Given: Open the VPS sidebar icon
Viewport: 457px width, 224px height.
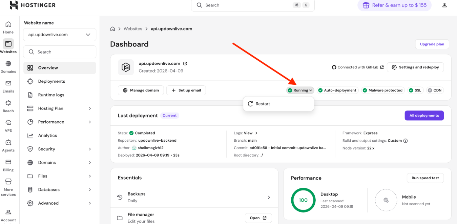Looking at the screenshot, I should pos(8,125).
